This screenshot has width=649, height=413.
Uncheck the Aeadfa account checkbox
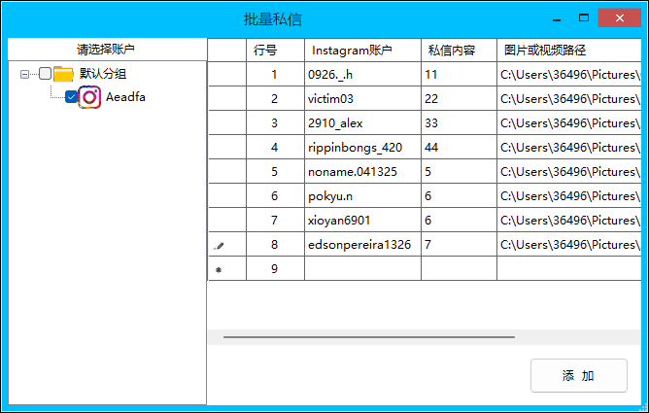click(71, 97)
